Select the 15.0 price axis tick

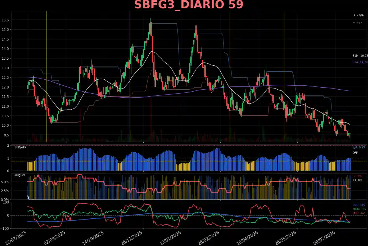pyautogui.click(x=5, y=29)
